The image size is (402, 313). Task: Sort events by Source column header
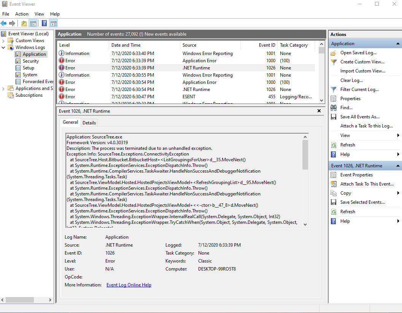pyautogui.click(x=210, y=45)
